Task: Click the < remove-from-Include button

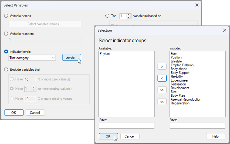Action: coord(162,78)
